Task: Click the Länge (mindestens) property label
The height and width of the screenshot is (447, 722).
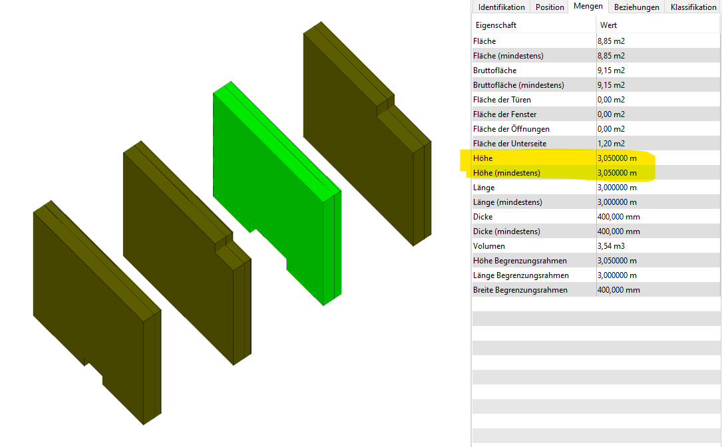Action: tap(507, 202)
